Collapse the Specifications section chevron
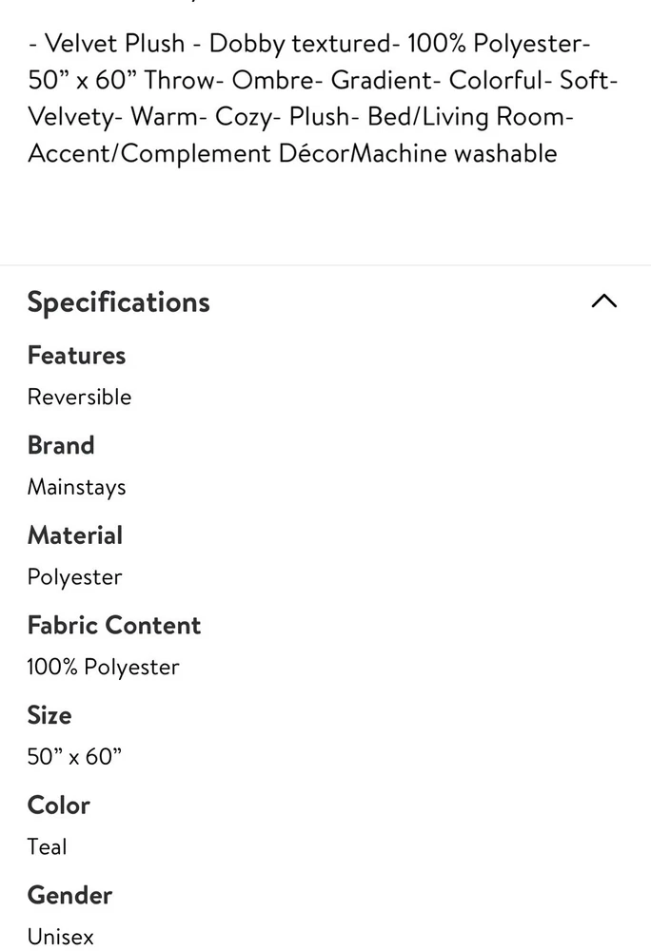Screen dimensions: 651x951 click(603, 301)
